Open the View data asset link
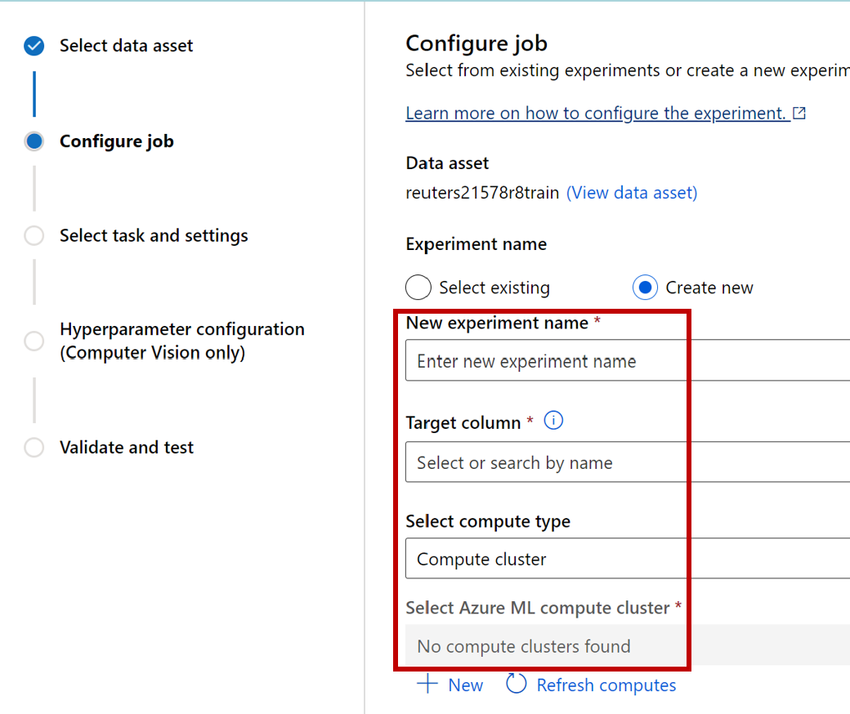 pyautogui.click(x=632, y=192)
